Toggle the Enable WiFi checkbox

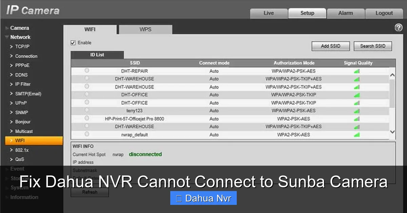pos(73,43)
